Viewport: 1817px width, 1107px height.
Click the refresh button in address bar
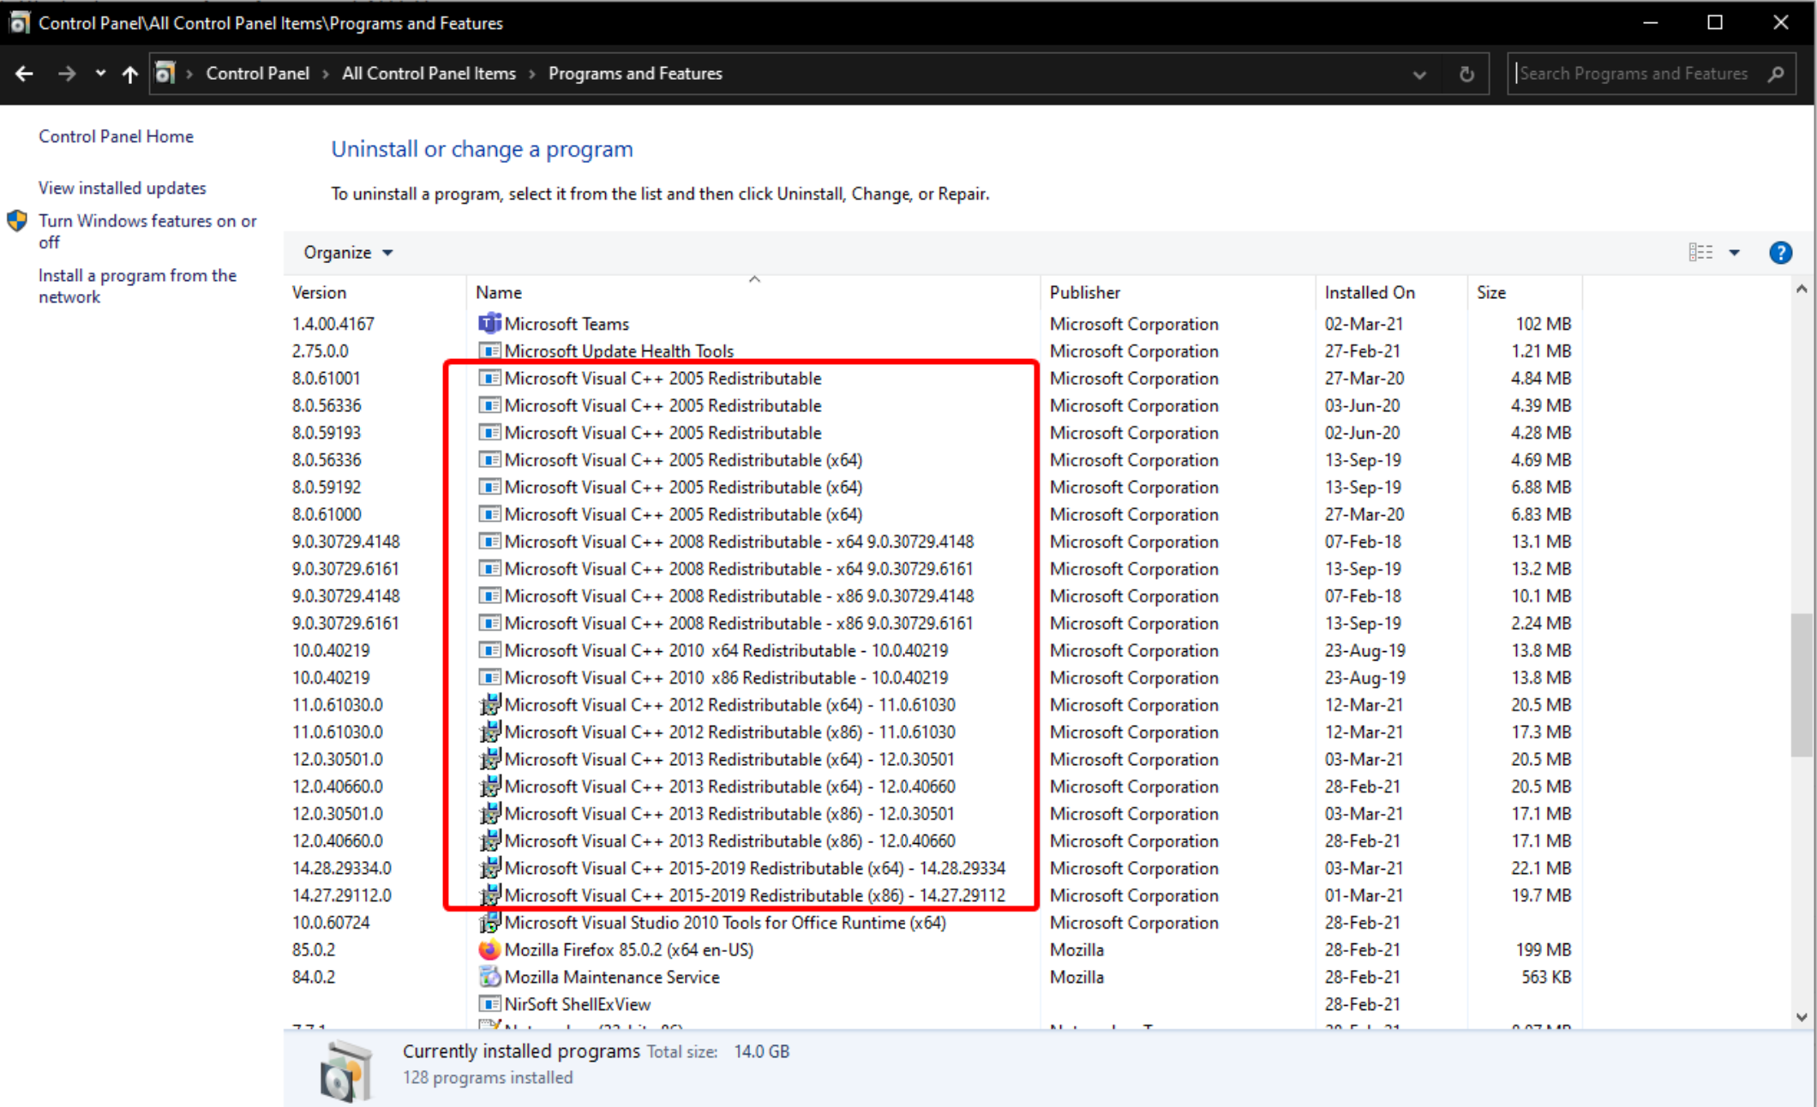pos(1466,74)
